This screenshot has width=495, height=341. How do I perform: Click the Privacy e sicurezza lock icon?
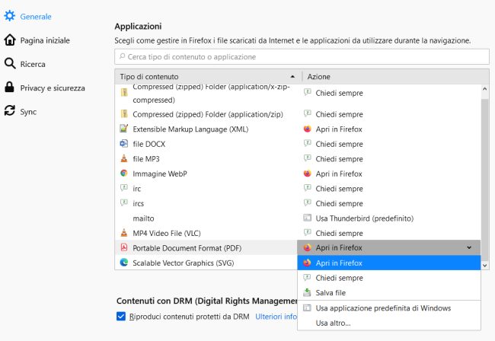tap(9, 87)
